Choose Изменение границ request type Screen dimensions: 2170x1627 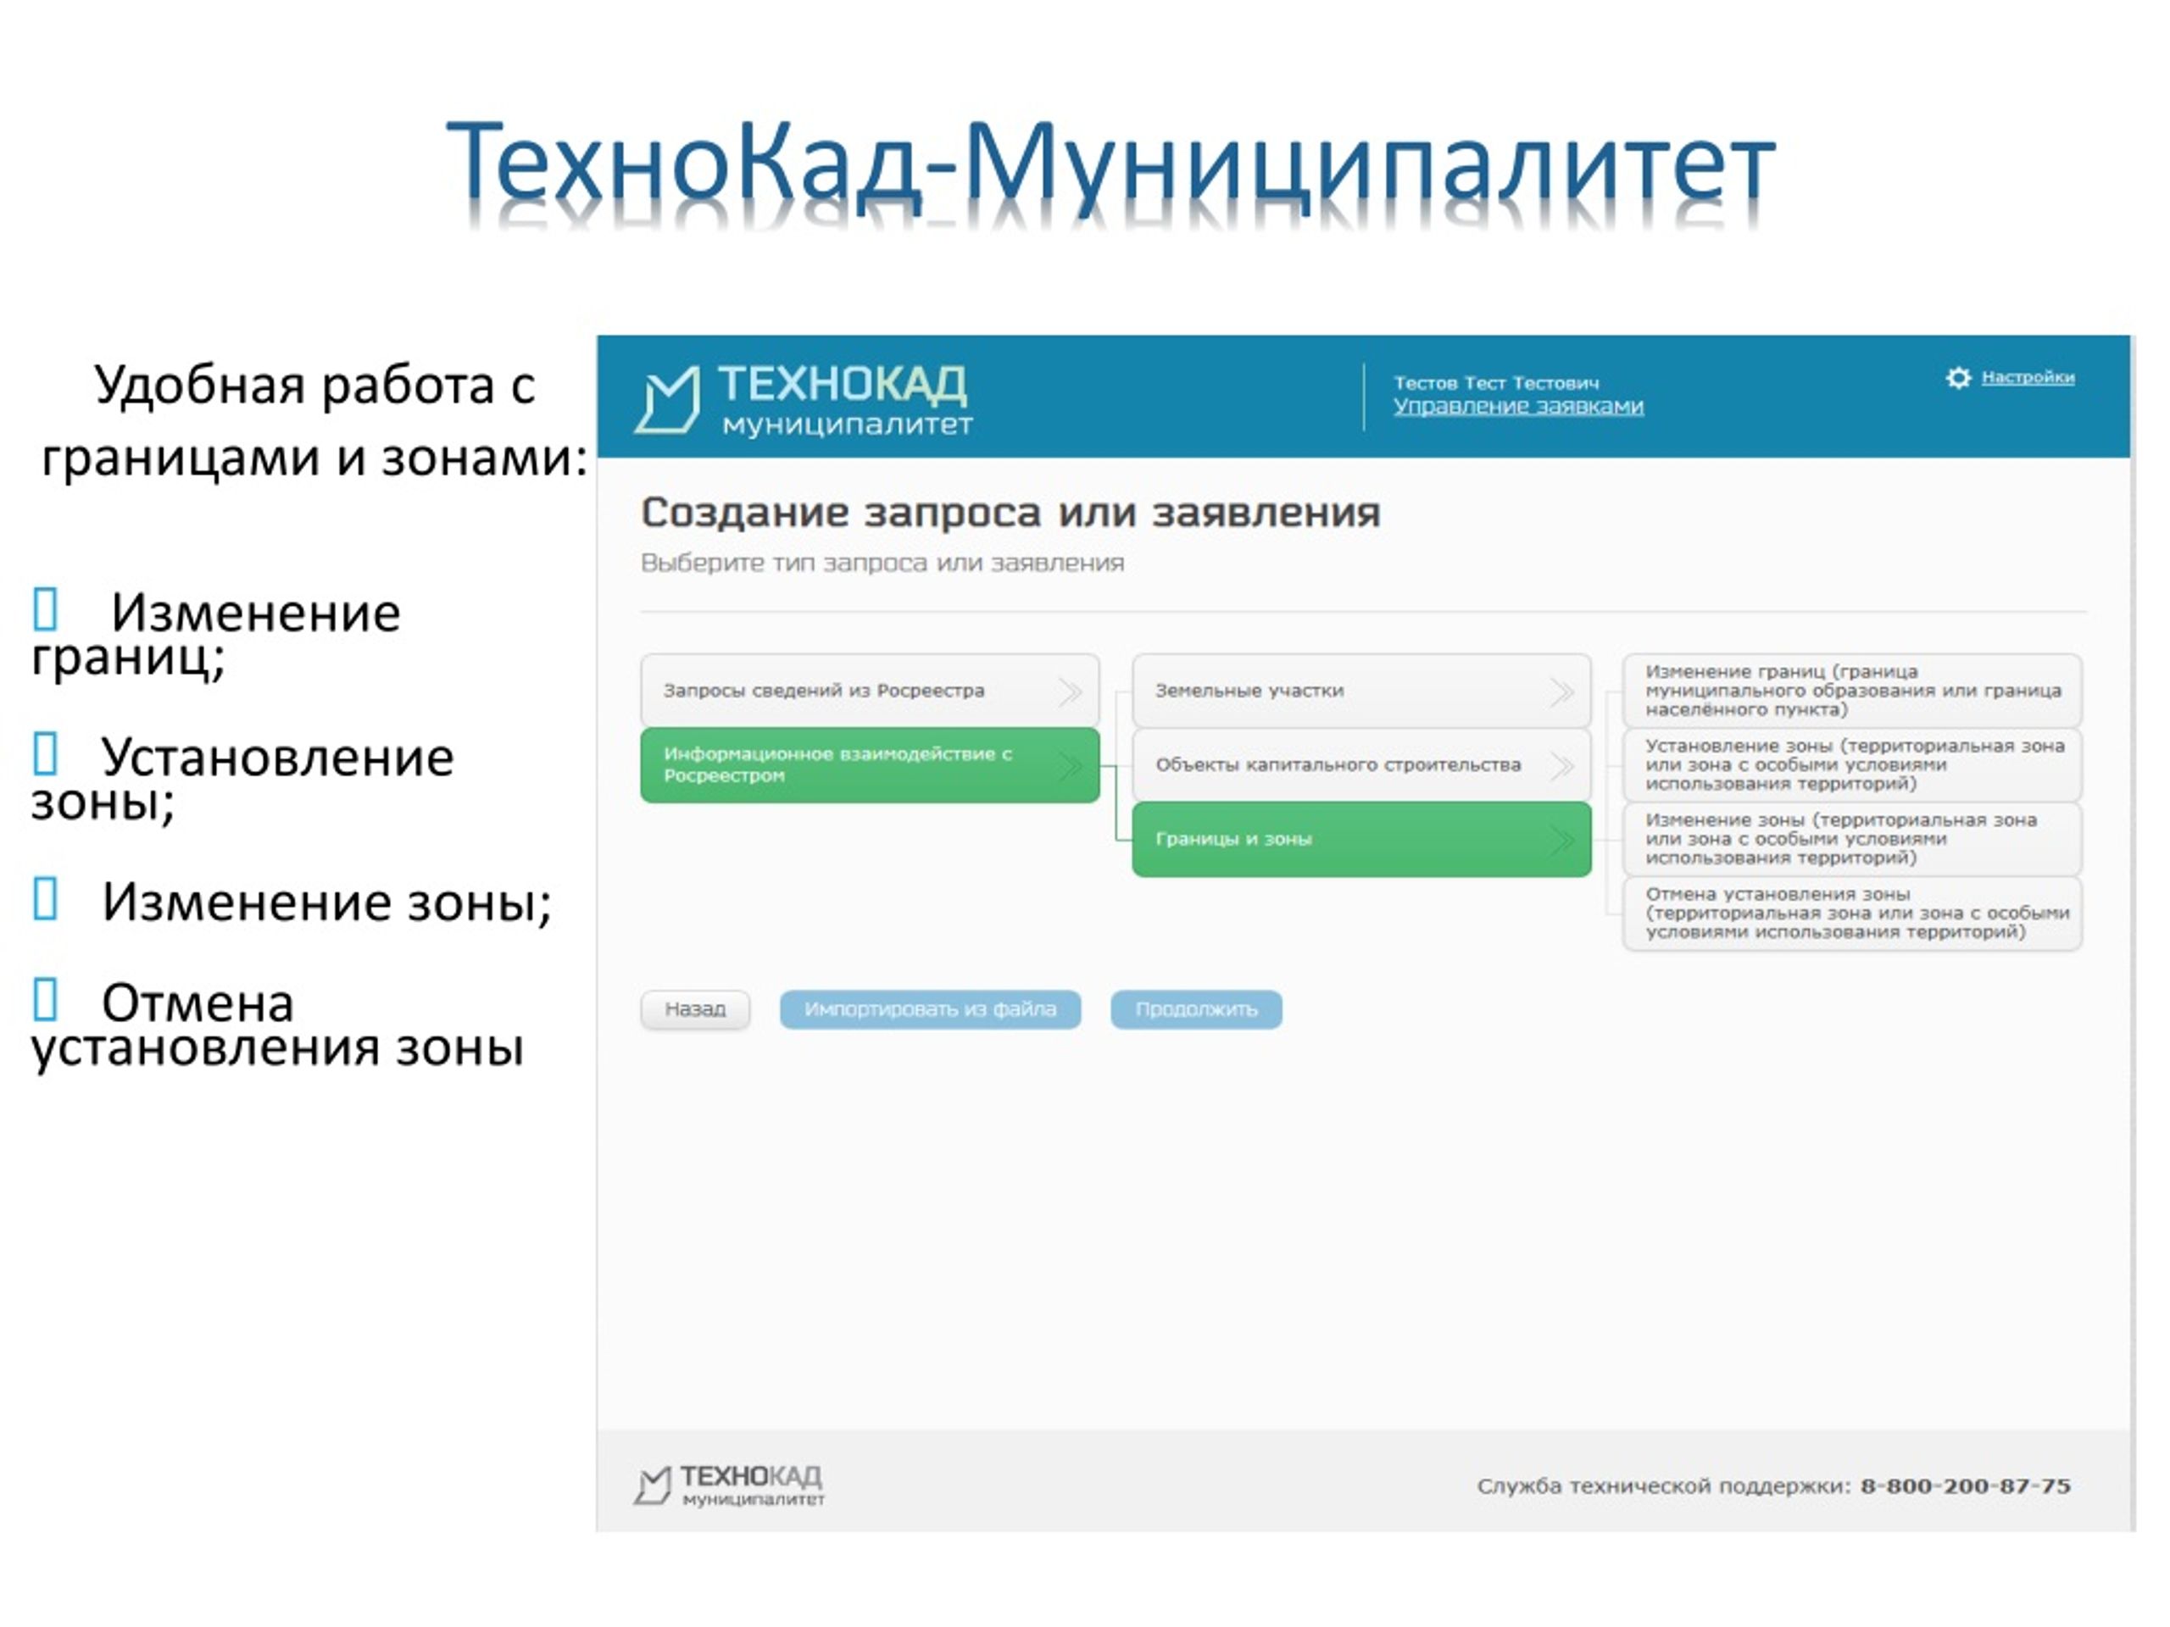tap(1852, 691)
